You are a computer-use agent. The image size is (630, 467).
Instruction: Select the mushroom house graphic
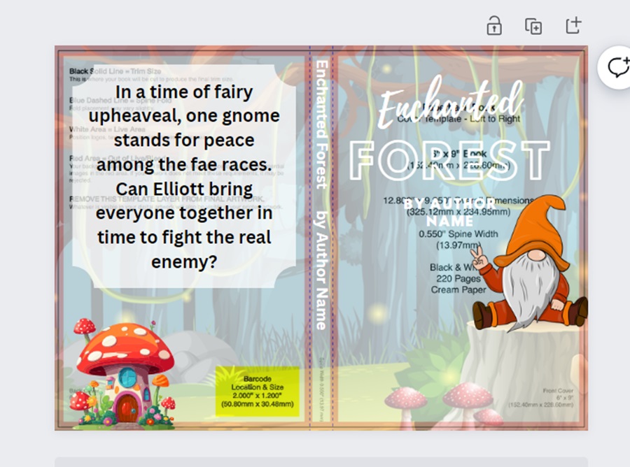[x=126, y=378]
